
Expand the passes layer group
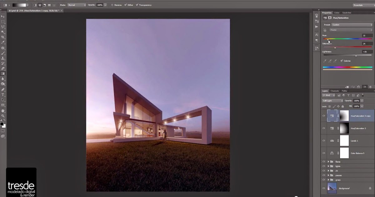[328, 175]
